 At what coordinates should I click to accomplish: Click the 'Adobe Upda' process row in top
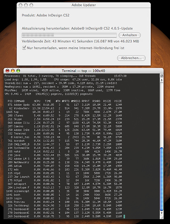click(64, 105)
